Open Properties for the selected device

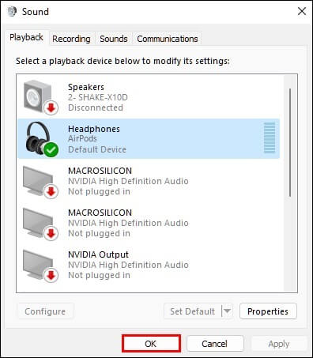[x=268, y=311]
